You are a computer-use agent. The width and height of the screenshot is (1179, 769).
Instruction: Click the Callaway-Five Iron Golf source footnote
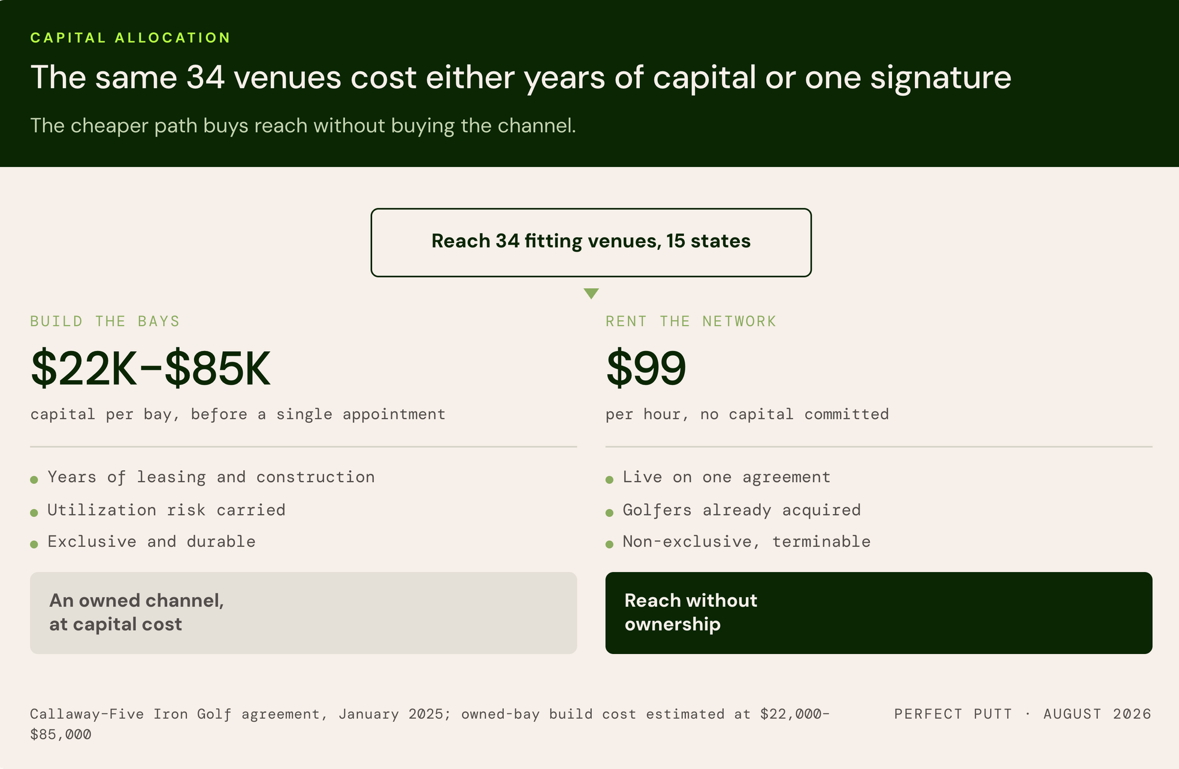pyautogui.click(x=430, y=724)
